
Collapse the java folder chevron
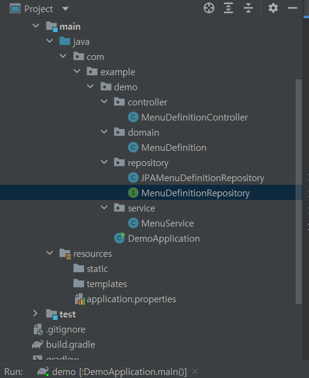point(50,41)
